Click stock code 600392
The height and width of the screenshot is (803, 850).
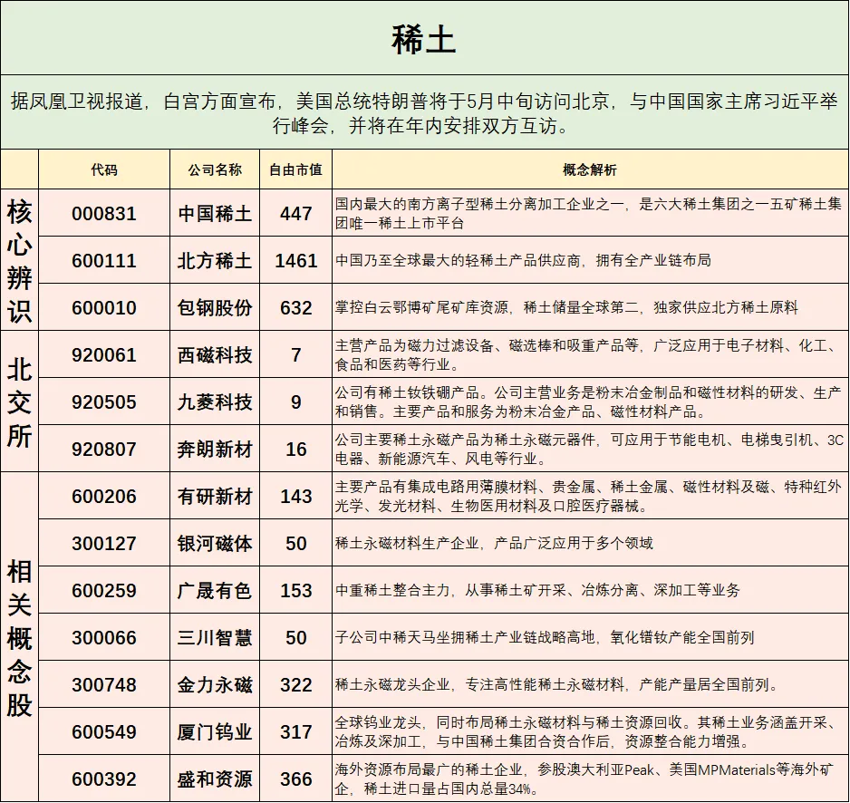tap(104, 779)
